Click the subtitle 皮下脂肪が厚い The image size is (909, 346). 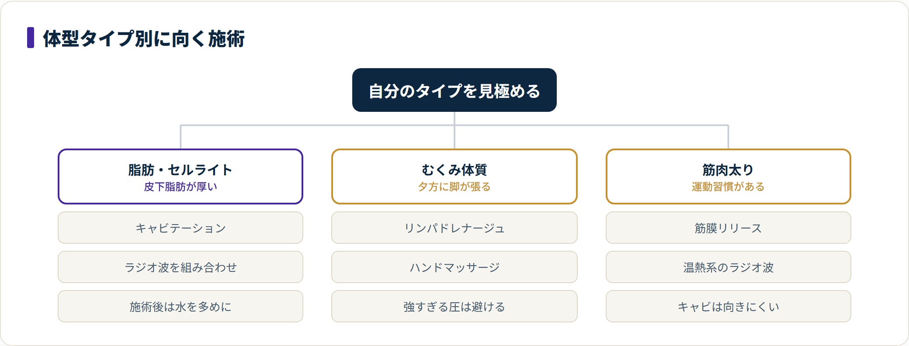(x=180, y=187)
